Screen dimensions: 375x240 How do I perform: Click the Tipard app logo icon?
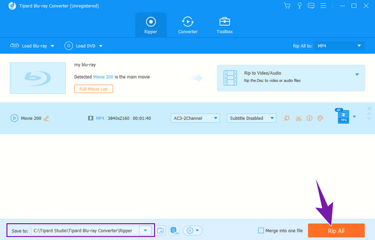click(12, 6)
